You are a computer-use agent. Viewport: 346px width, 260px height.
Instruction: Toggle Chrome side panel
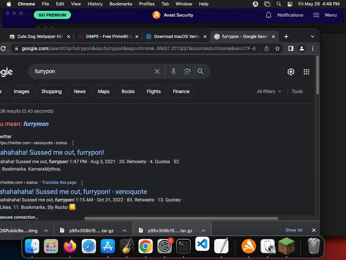tap(291, 48)
